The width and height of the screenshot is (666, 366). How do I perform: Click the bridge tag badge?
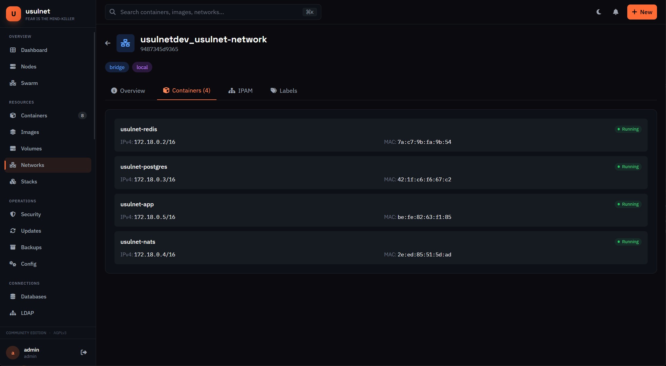[x=117, y=67]
